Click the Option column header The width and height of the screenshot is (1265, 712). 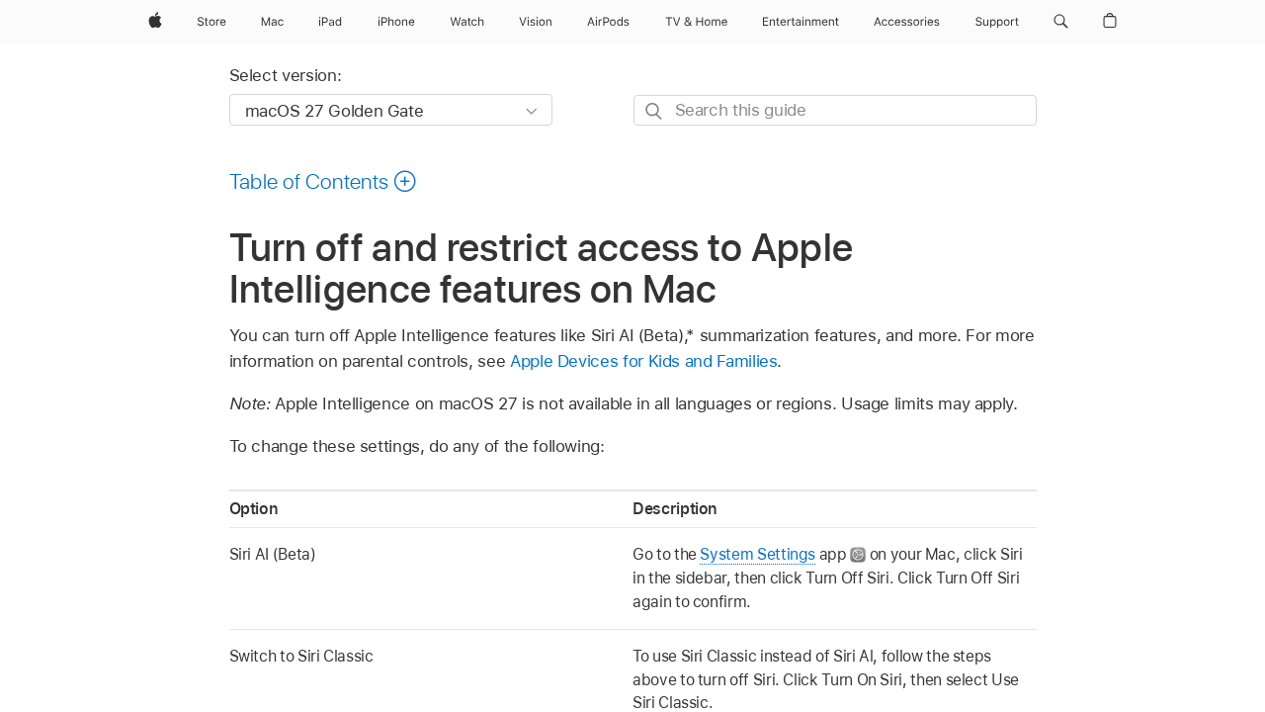tap(253, 508)
